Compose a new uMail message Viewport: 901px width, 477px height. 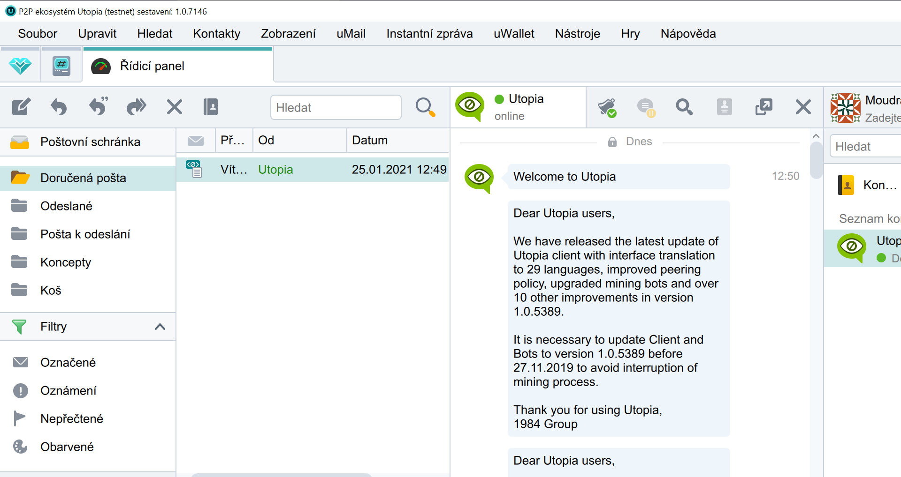coord(21,107)
